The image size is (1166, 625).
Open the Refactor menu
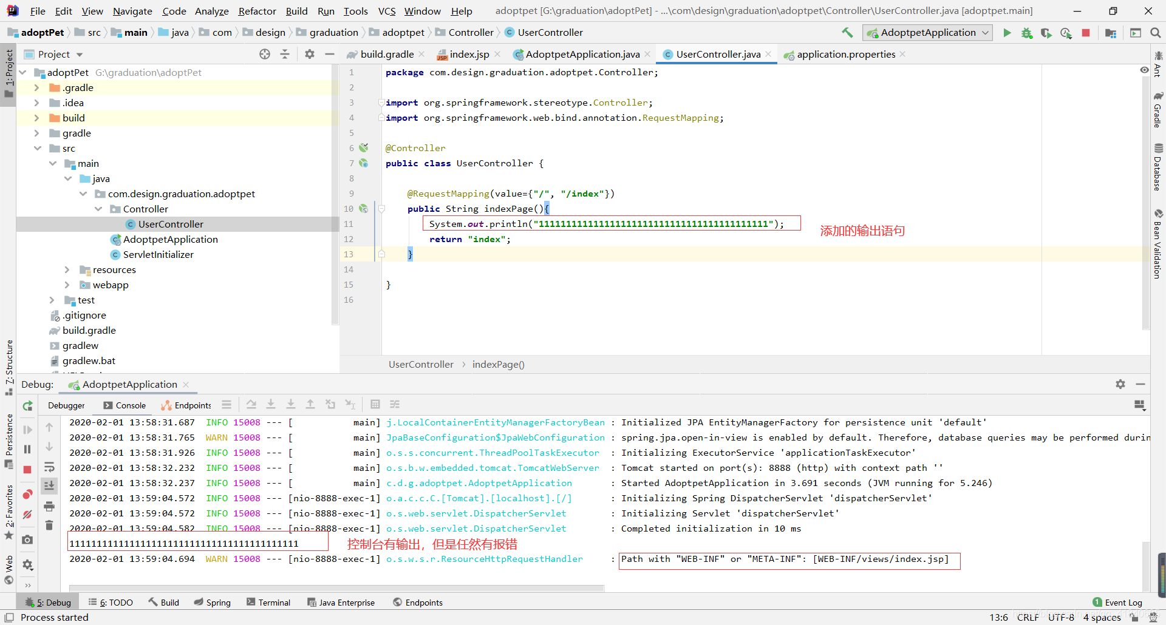(x=257, y=11)
